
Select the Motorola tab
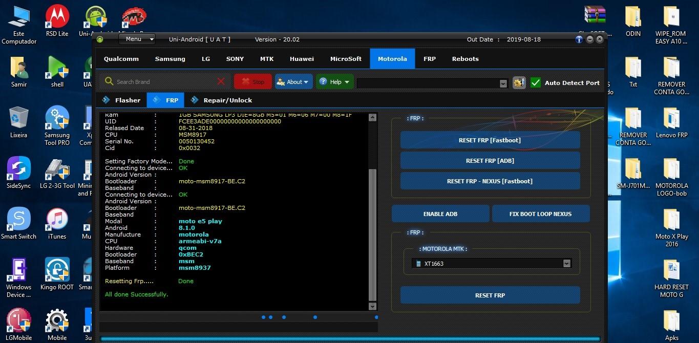click(392, 59)
